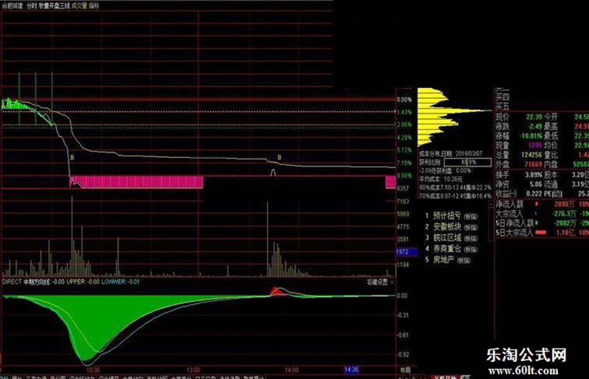
Task: Click the 平均成本 10.26元 line
Action: tap(441, 179)
